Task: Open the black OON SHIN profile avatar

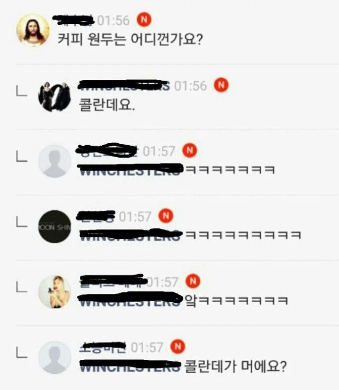Action: [55, 226]
